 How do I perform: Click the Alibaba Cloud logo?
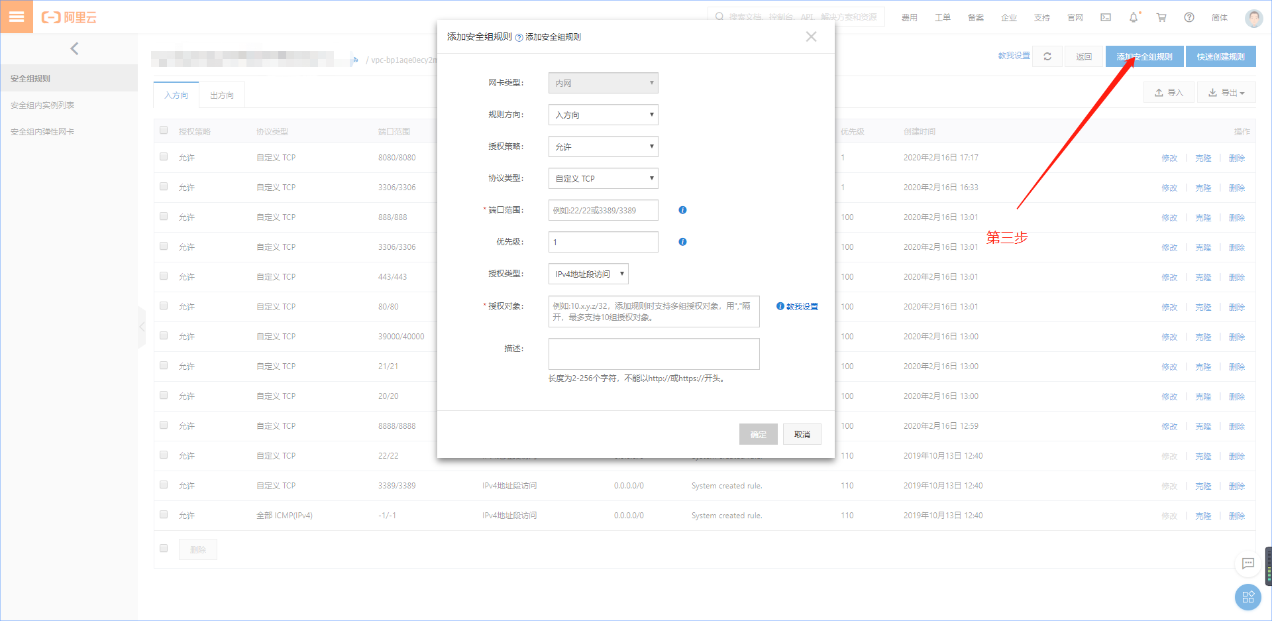[68, 18]
